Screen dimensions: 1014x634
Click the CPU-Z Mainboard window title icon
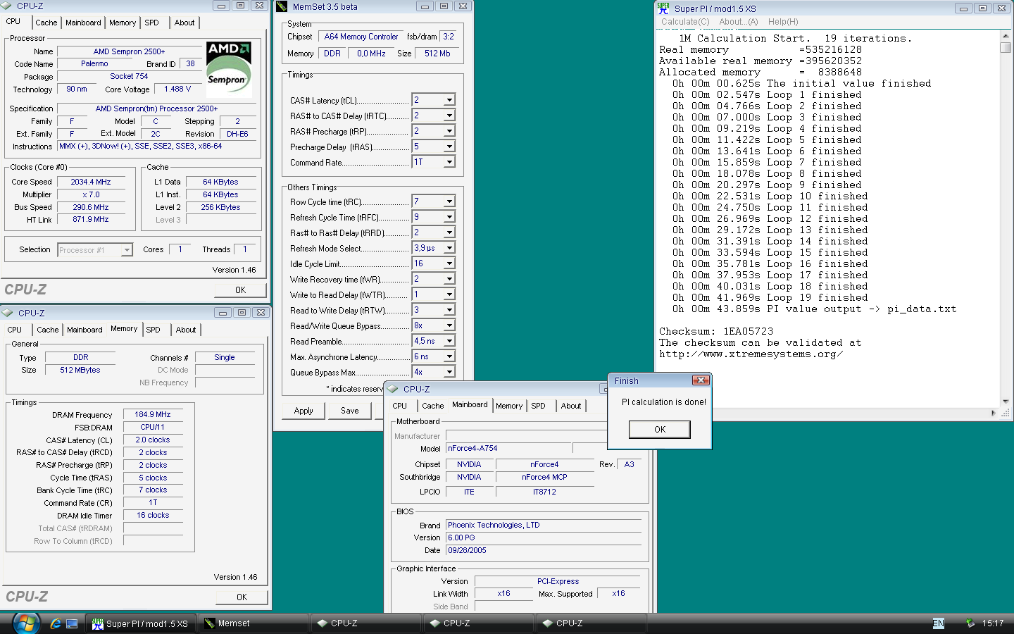(393, 389)
